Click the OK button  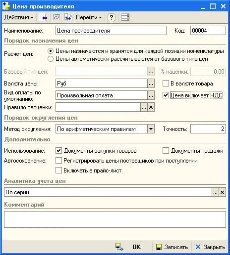(x=136, y=247)
